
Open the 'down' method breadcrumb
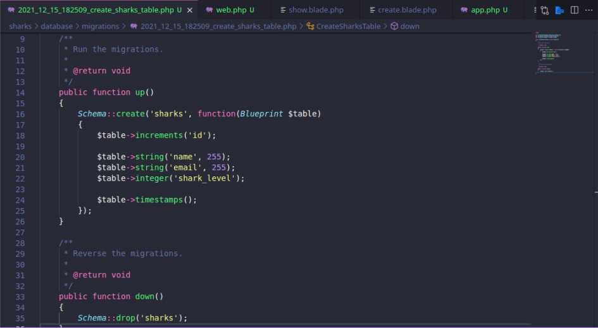[x=409, y=27]
